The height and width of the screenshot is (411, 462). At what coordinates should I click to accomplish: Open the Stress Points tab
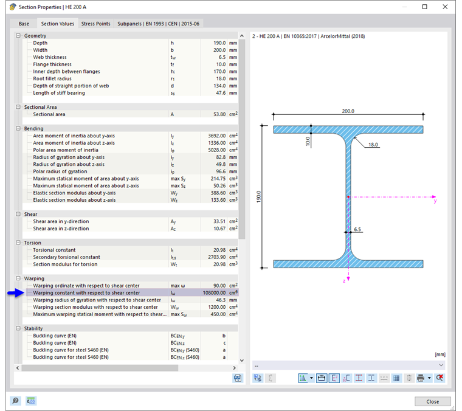pyautogui.click(x=96, y=24)
